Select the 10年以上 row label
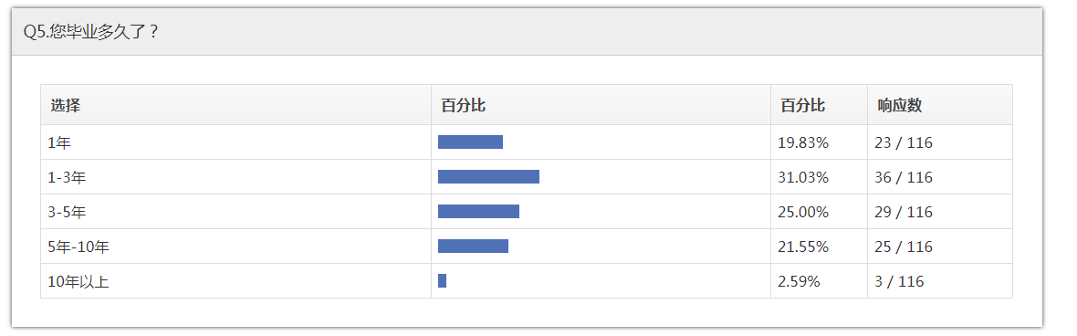Image resolution: width=1077 pixels, height=336 pixels. (78, 281)
